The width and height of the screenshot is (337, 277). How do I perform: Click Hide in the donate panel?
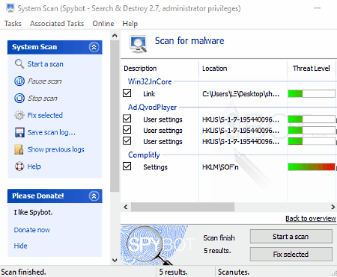20,246
